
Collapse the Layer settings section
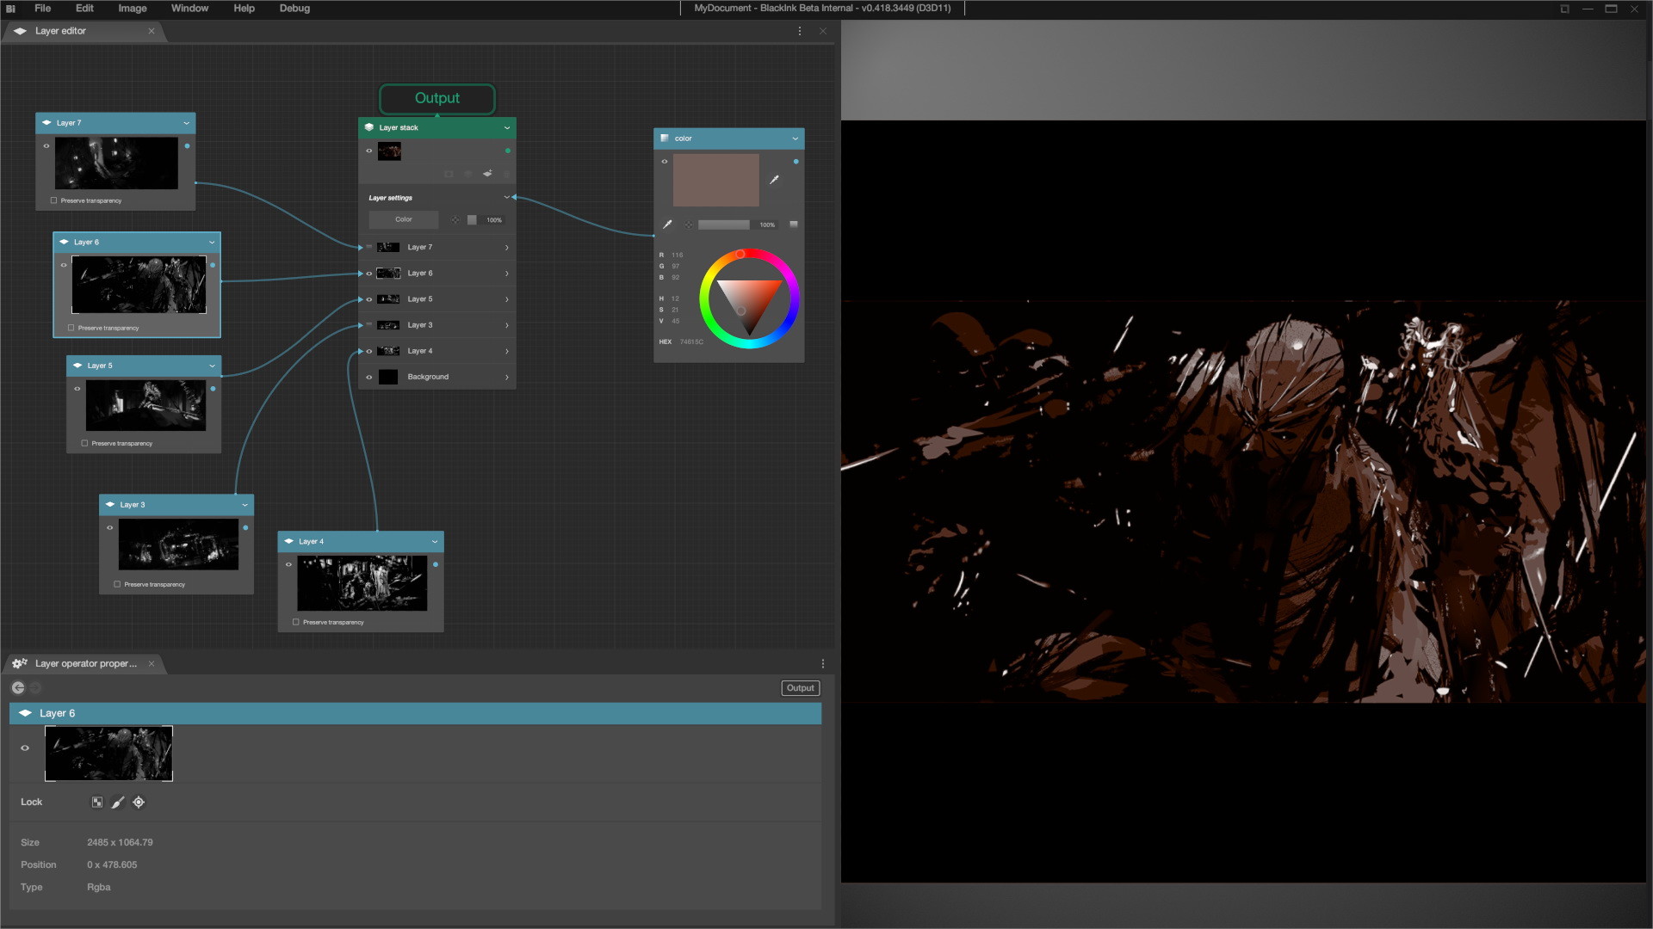click(x=506, y=198)
